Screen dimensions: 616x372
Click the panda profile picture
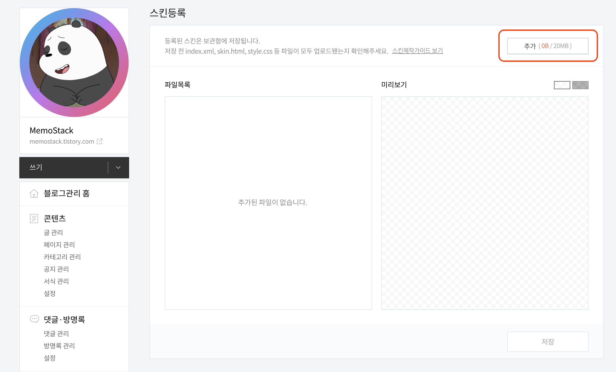pos(74,63)
